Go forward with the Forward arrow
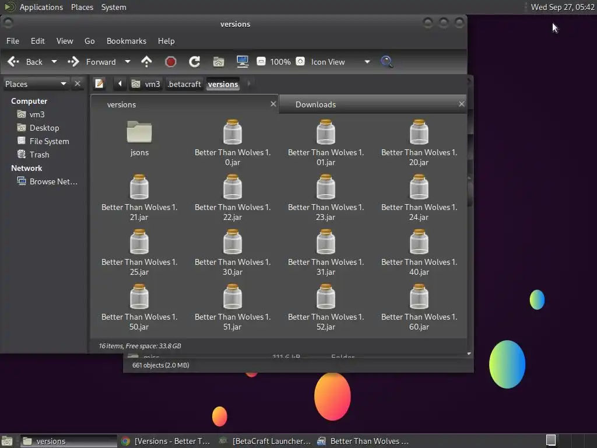 click(x=73, y=62)
